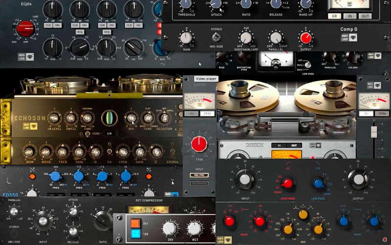
Task: Click the FET Compressor Attack knob
Action: pyautogui.click(x=73, y=211)
